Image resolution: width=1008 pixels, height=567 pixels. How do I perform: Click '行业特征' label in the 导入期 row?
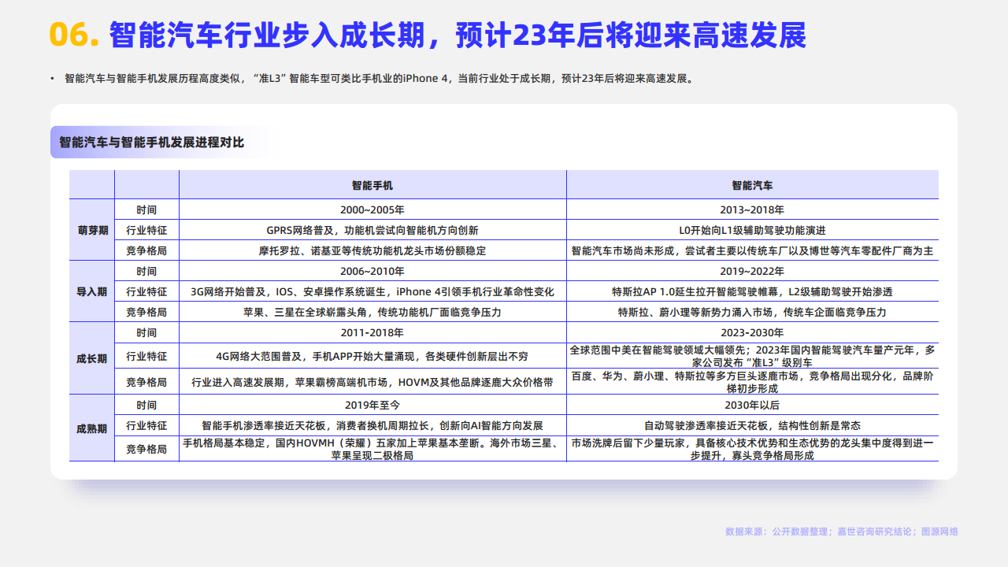tap(146, 292)
